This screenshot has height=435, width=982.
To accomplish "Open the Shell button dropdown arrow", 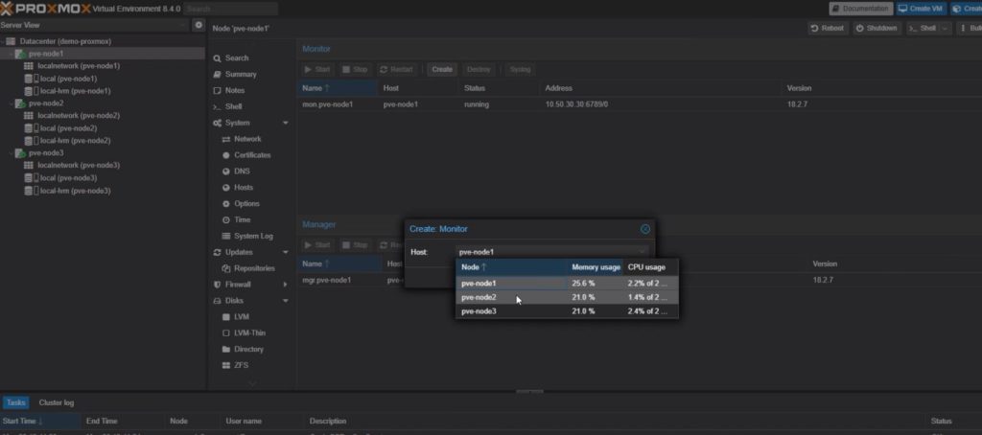I will click(x=945, y=28).
